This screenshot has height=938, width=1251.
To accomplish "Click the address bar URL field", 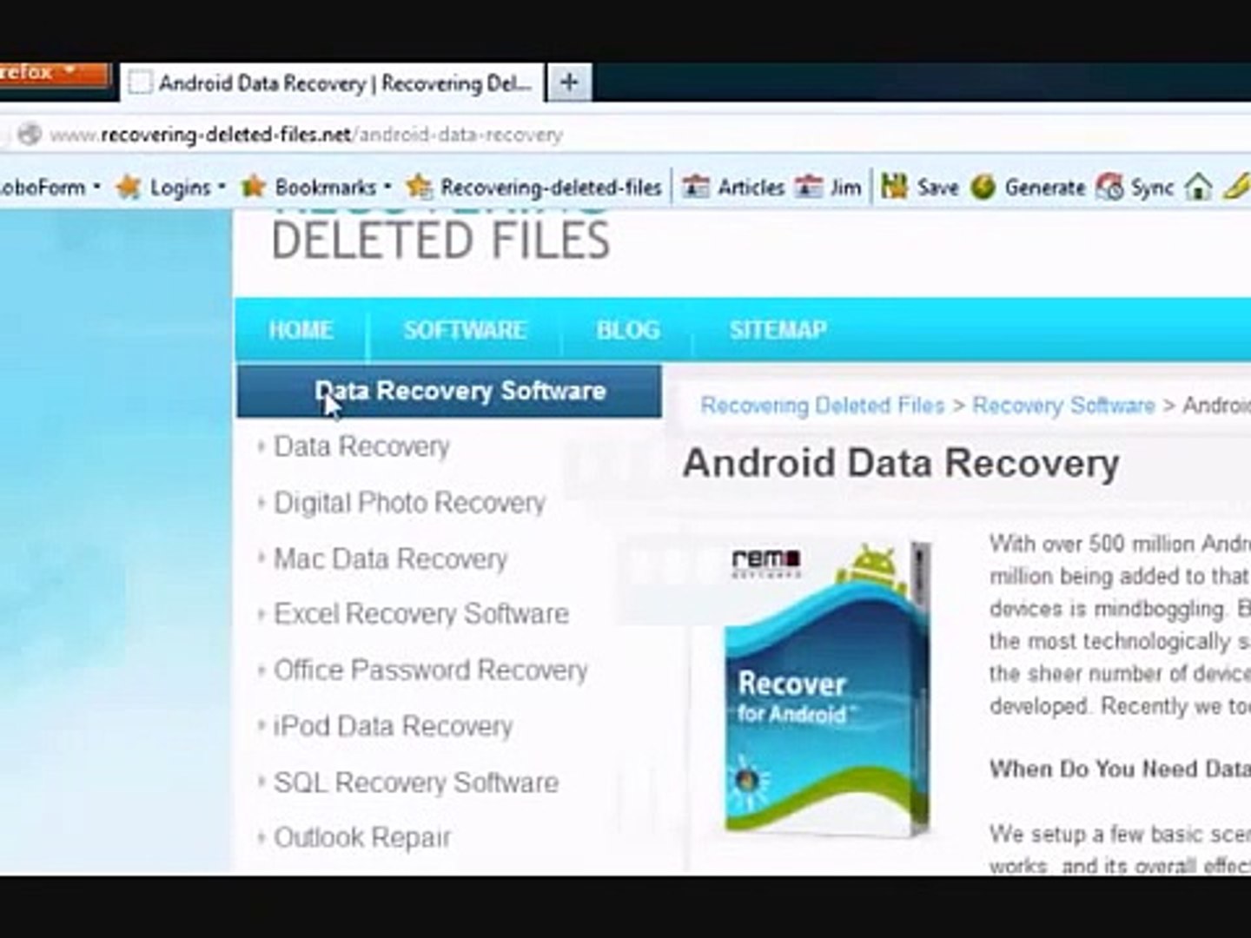I will [x=608, y=135].
